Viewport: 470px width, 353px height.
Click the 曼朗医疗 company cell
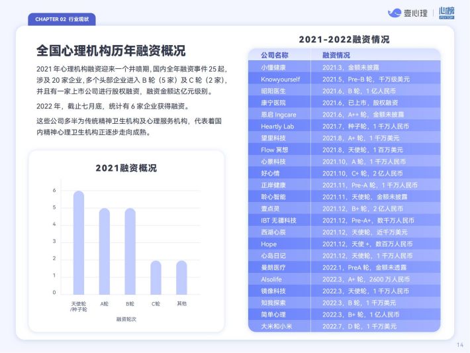[x=273, y=267]
